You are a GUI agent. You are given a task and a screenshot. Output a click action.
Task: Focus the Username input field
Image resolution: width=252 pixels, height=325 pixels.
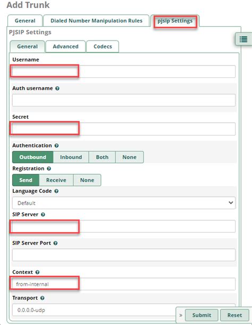tap(124, 71)
